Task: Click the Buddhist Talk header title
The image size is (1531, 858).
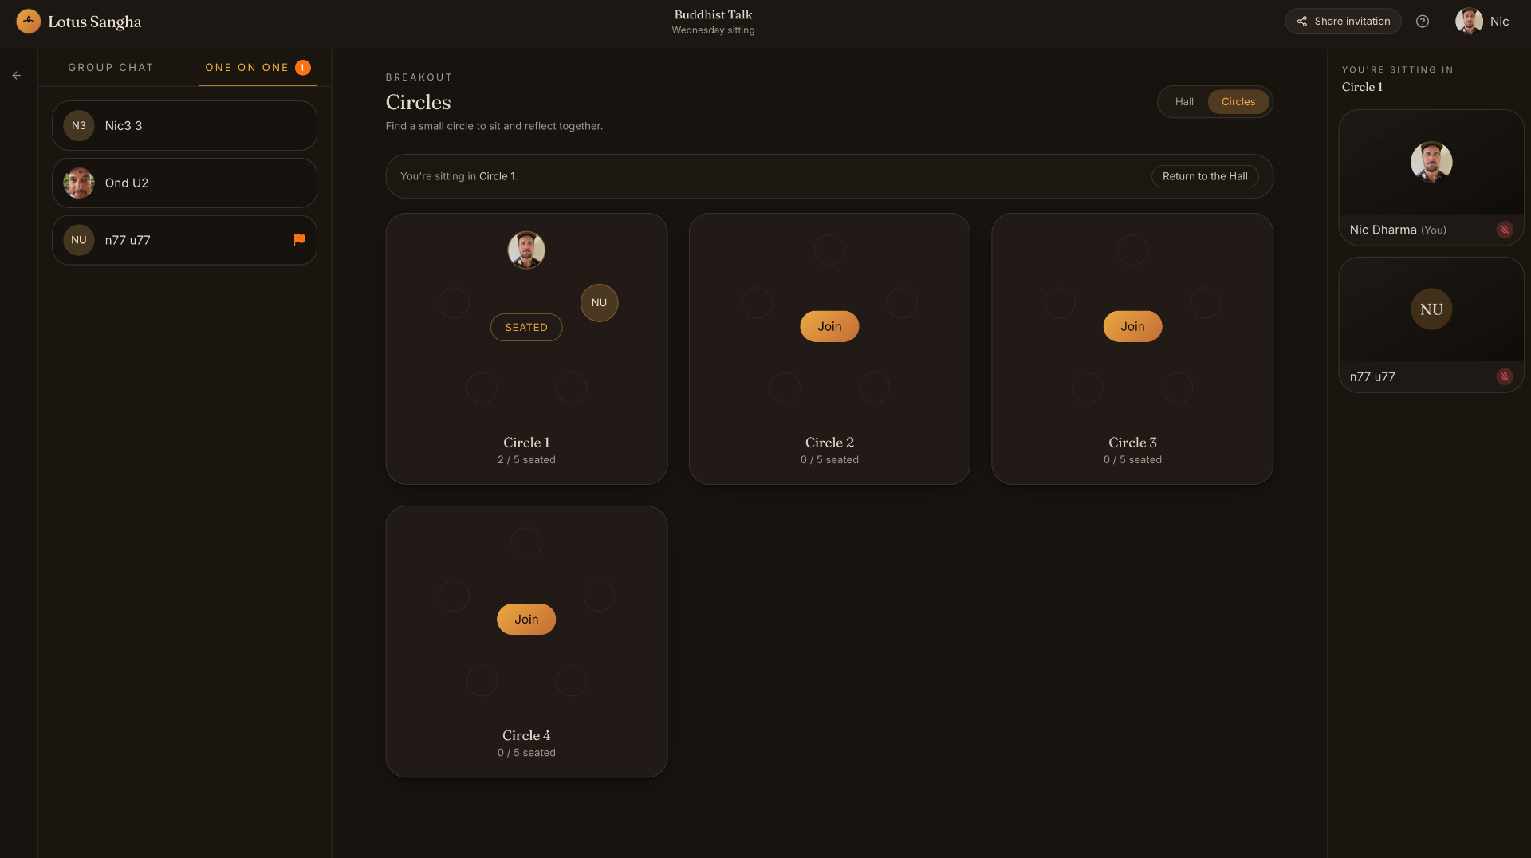Action: coord(713,14)
